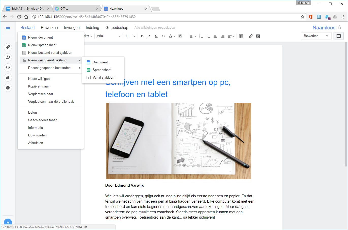
Task: Open the text color picker
Action: [172, 36]
